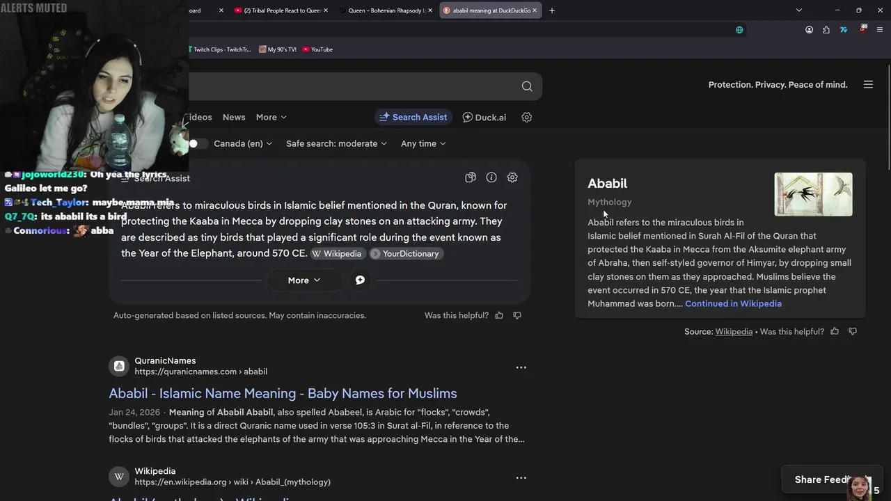Open options for the QuranicNames result
891x501 pixels.
[x=521, y=367]
